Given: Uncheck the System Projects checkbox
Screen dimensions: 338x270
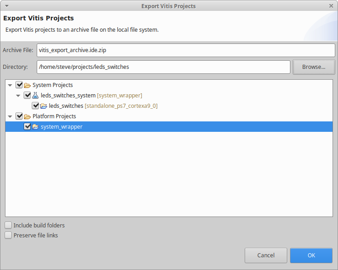Looking at the screenshot, I should [x=19, y=85].
